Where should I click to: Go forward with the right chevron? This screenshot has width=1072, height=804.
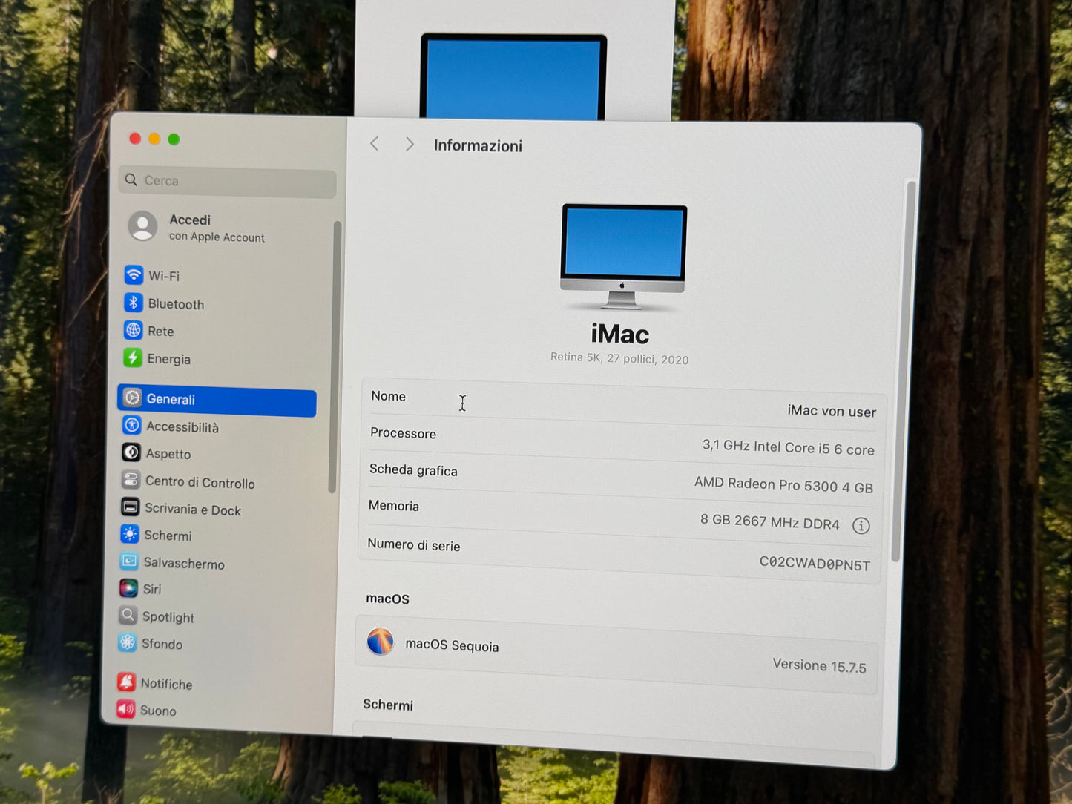tap(410, 144)
